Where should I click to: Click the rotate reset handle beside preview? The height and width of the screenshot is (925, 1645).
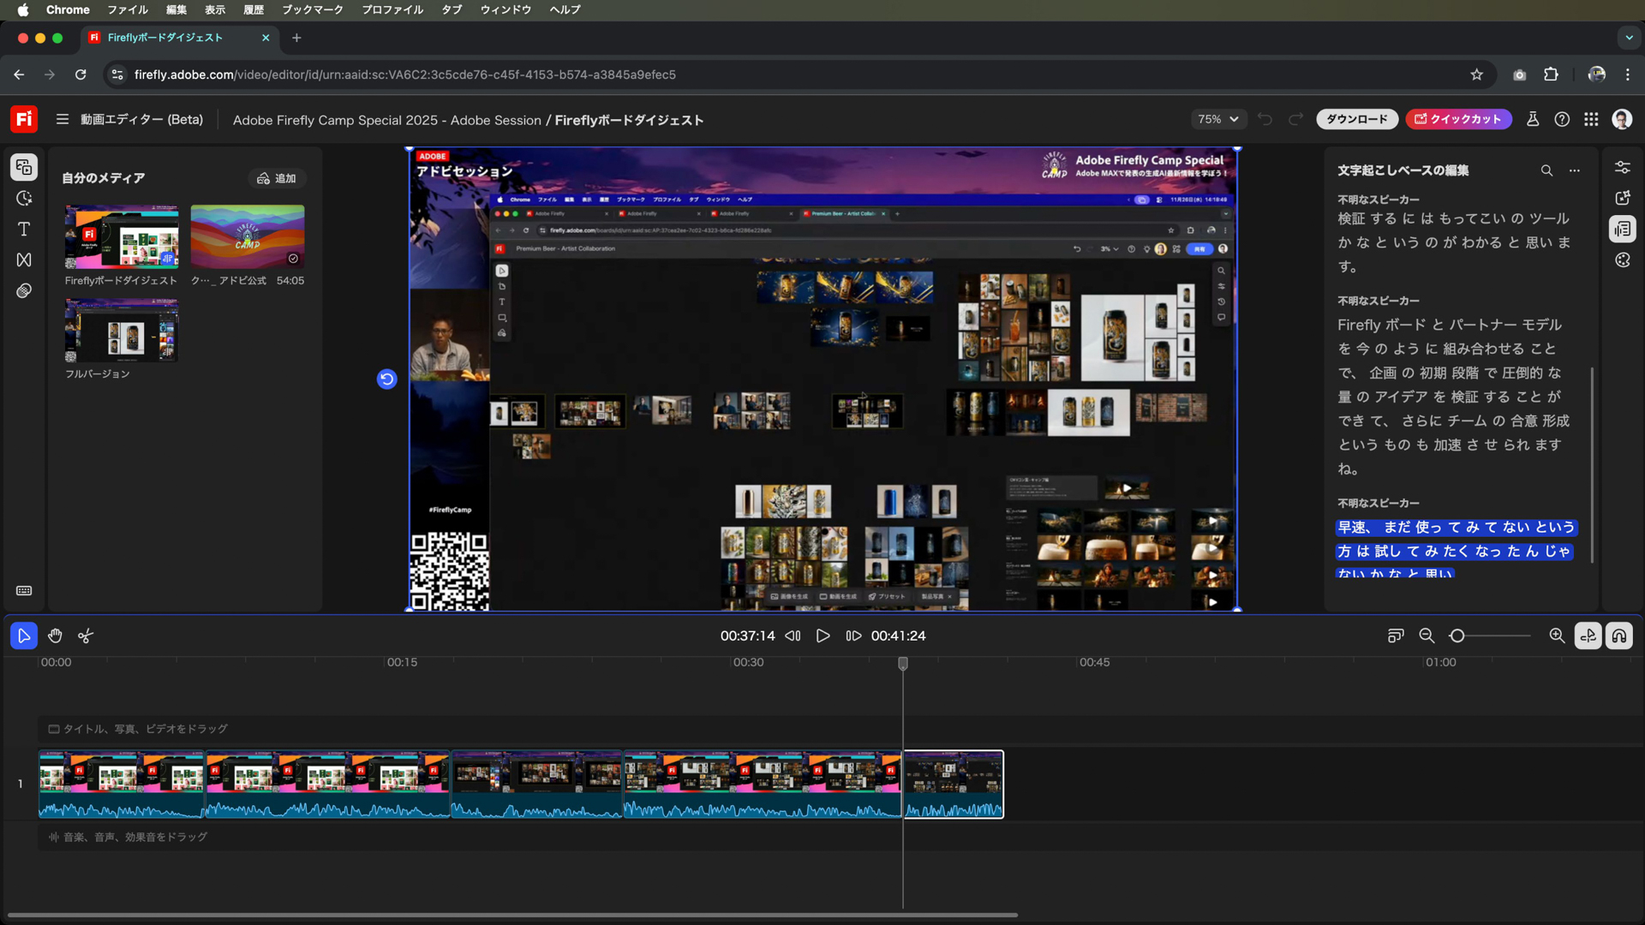[x=386, y=379]
